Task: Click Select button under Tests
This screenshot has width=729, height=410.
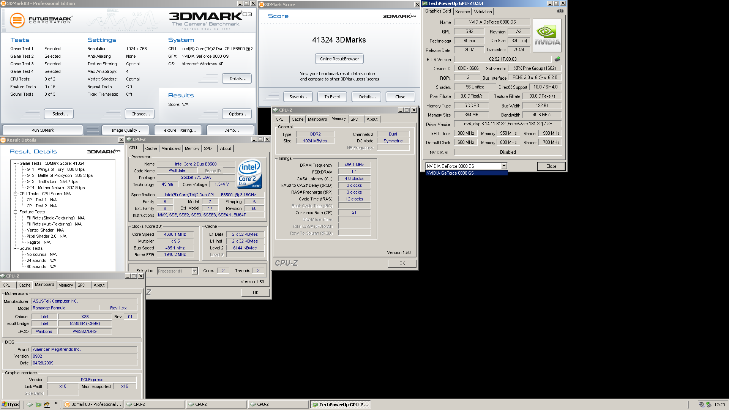Action: [59, 114]
